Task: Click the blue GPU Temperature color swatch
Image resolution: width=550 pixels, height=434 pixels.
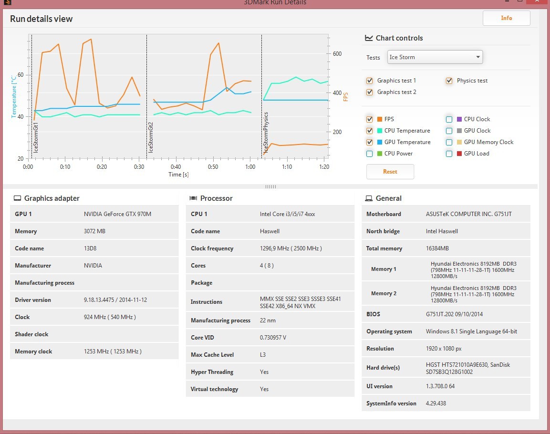Action: click(x=380, y=142)
